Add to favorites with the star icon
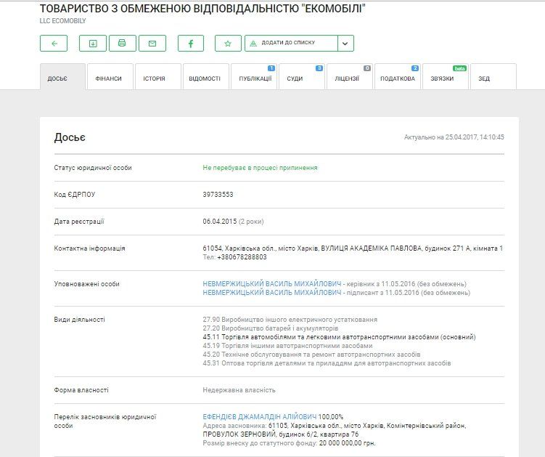 tap(228, 43)
